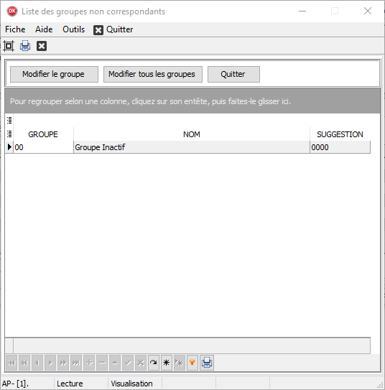Click the Modifier le groupe button
Image resolution: width=385 pixels, height=390 pixels.
pos(54,74)
